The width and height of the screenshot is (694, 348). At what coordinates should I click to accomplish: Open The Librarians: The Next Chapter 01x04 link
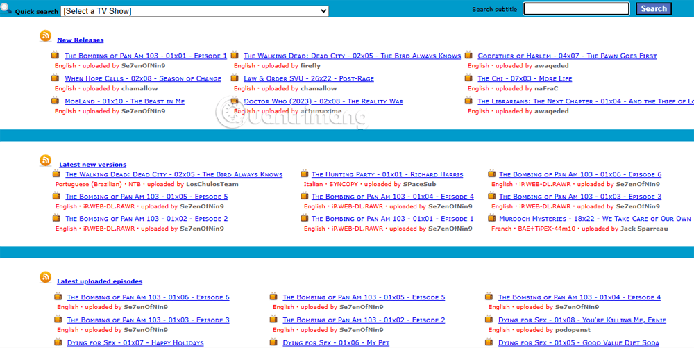[586, 101]
